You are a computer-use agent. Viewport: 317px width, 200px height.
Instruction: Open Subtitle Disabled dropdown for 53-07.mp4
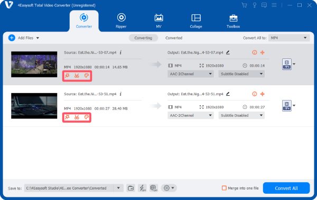pos(241,74)
